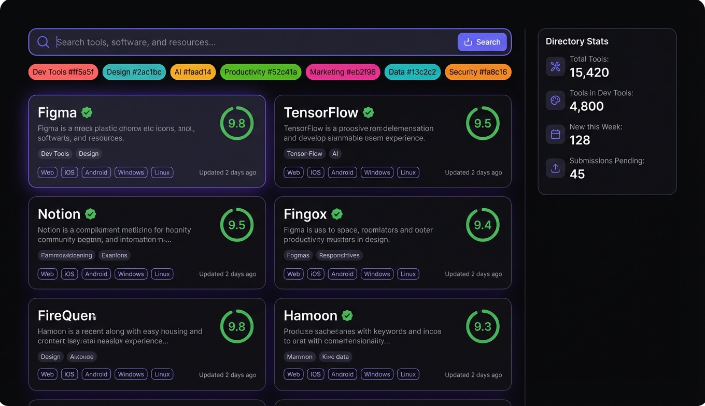
Task: Click the calendar icon for New this Week
Action: click(x=555, y=135)
